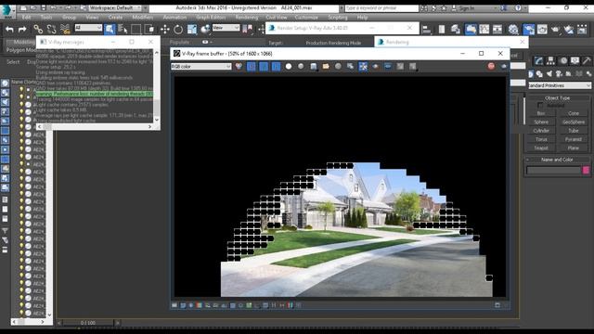Click the object name input field

pyautogui.click(x=553, y=171)
